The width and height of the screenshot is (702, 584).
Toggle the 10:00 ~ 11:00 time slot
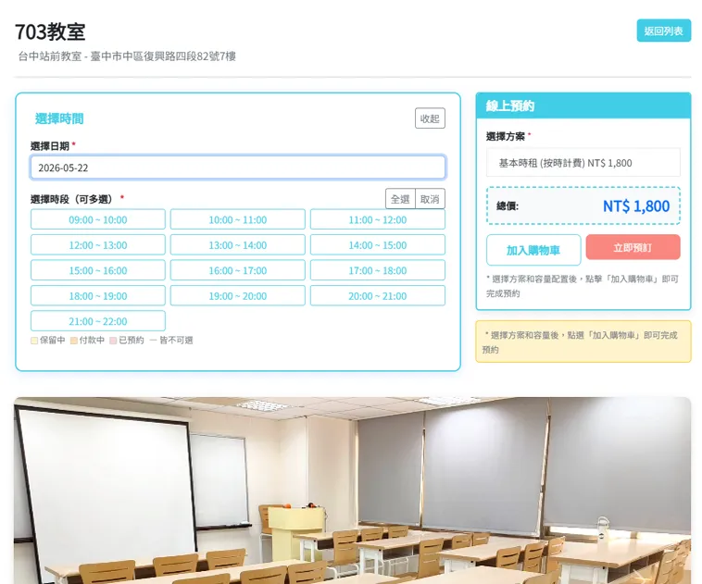click(x=238, y=219)
